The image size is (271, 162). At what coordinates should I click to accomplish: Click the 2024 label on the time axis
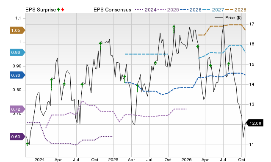click(39, 159)
